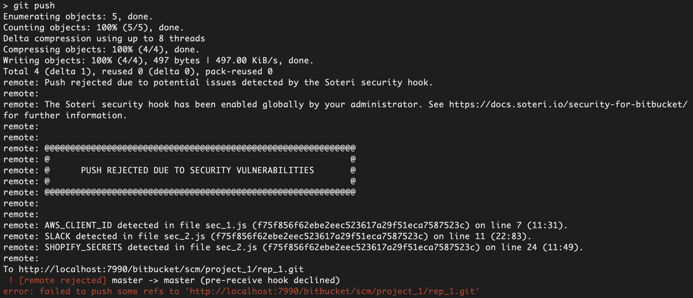Click the '[remote rejected]' red text
693x298 pixels.
(x=62, y=280)
